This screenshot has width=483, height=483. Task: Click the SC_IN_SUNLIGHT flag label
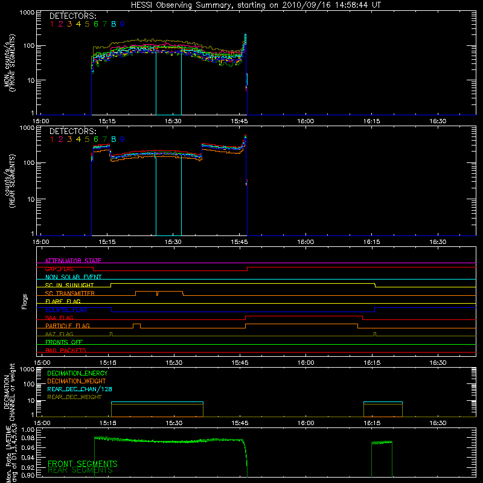point(69,285)
